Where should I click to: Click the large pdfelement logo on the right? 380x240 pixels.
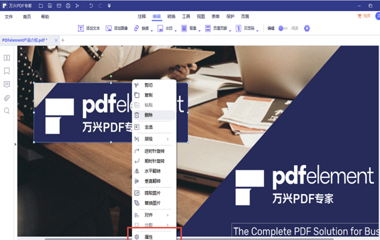(x=304, y=185)
